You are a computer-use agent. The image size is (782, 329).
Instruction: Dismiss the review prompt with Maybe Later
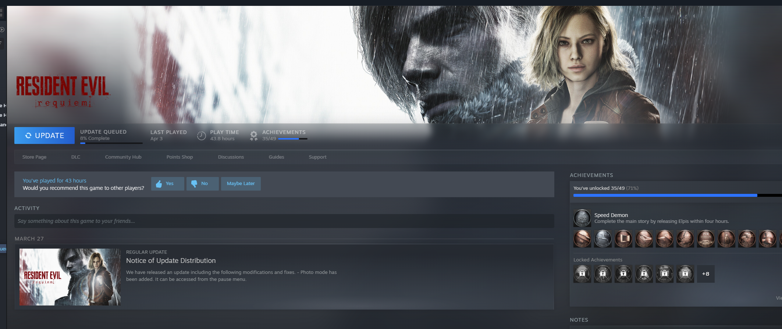pyautogui.click(x=241, y=184)
